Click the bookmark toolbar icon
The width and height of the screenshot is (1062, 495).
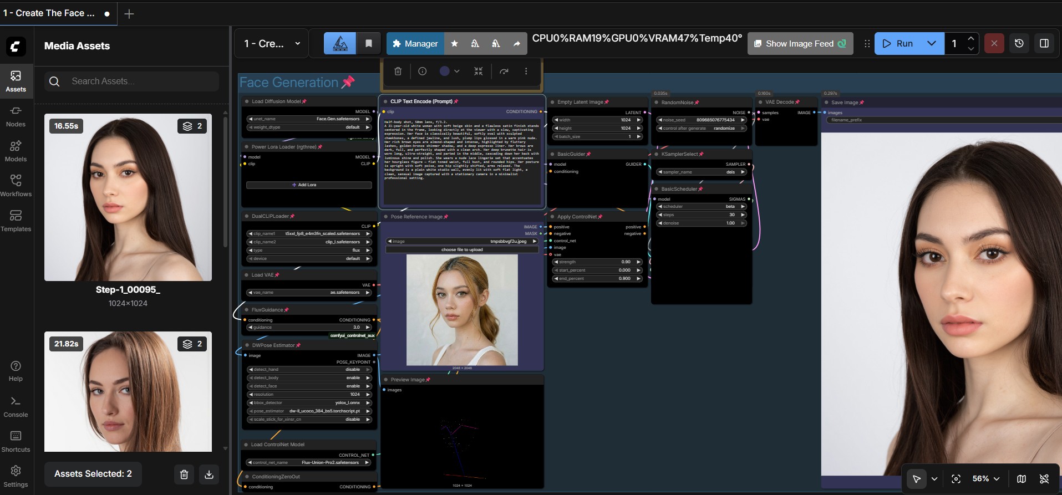(x=369, y=43)
